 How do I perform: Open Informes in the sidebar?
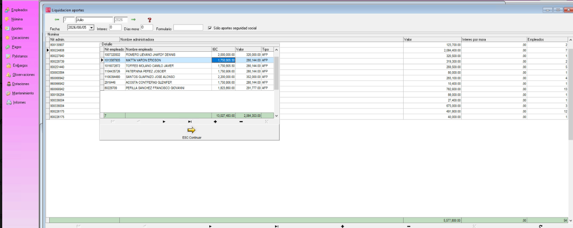pyautogui.click(x=16, y=103)
